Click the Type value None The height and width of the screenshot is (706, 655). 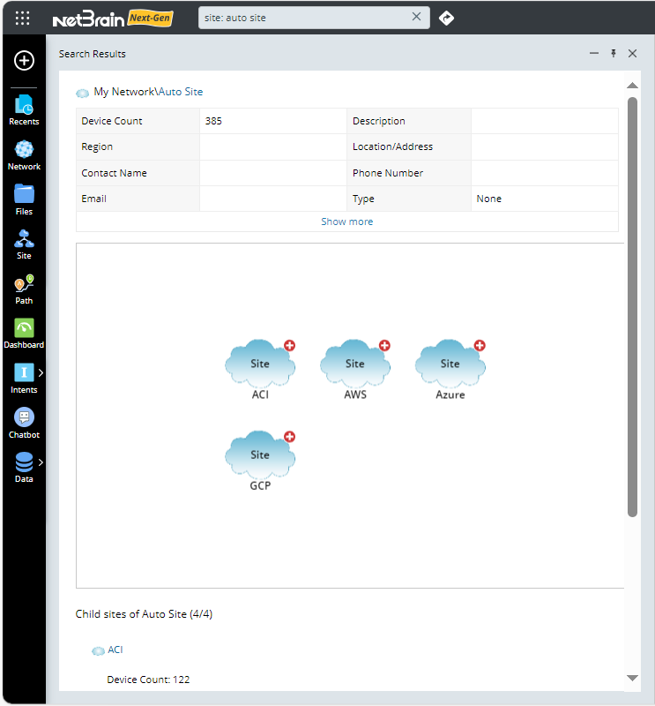[489, 199]
